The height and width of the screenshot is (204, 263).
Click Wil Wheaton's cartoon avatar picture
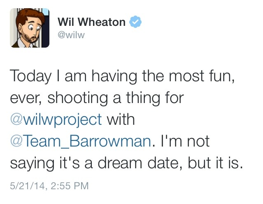click(x=30, y=28)
